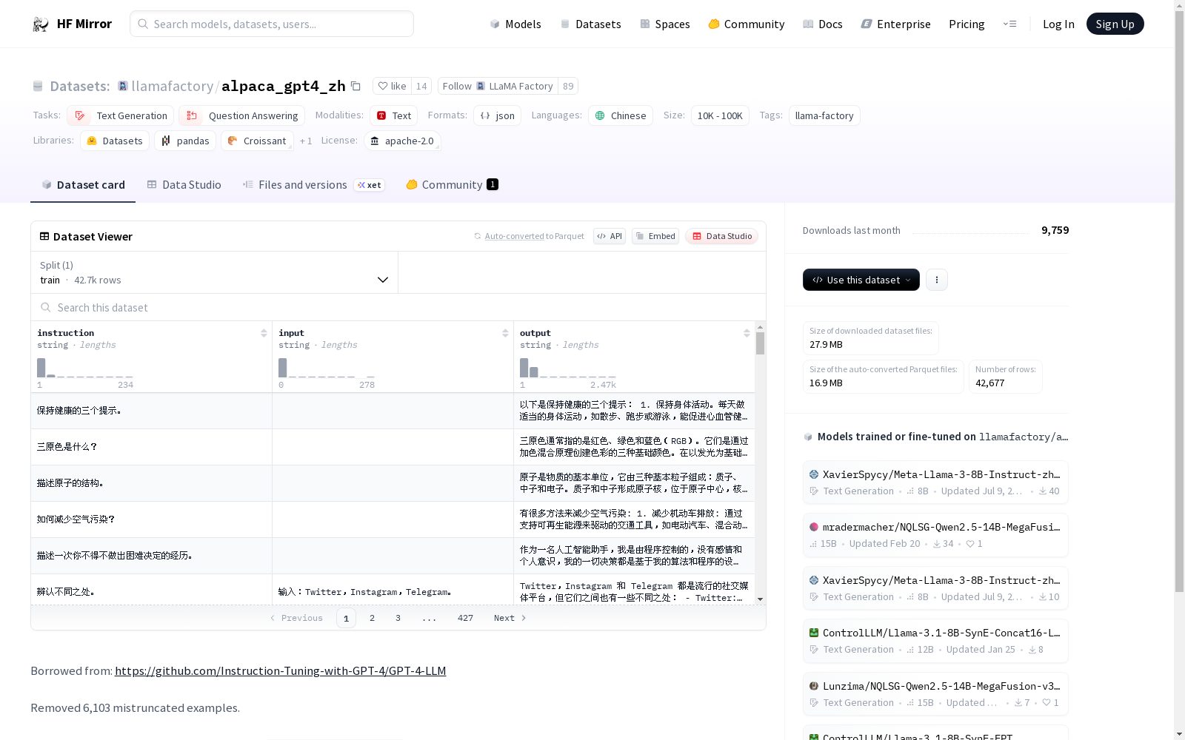Like the alpaca_gpt4_zh dataset
This screenshot has height=740, width=1185.
pos(393,86)
